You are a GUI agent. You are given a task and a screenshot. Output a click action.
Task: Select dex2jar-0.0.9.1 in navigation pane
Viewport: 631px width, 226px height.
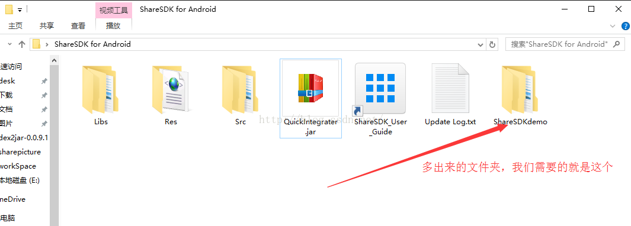[x=24, y=137]
